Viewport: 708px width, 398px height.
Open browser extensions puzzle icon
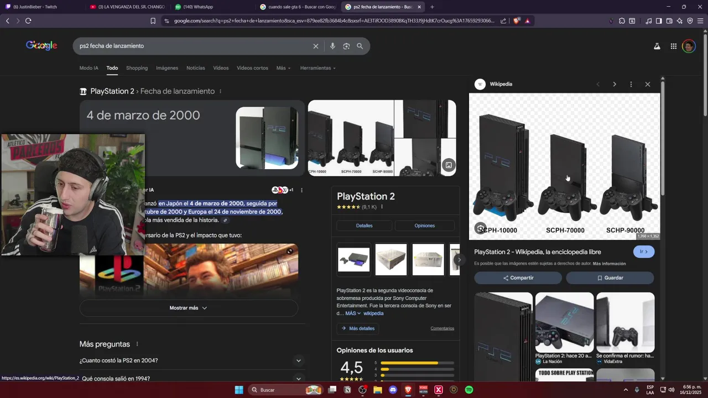(622, 21)
